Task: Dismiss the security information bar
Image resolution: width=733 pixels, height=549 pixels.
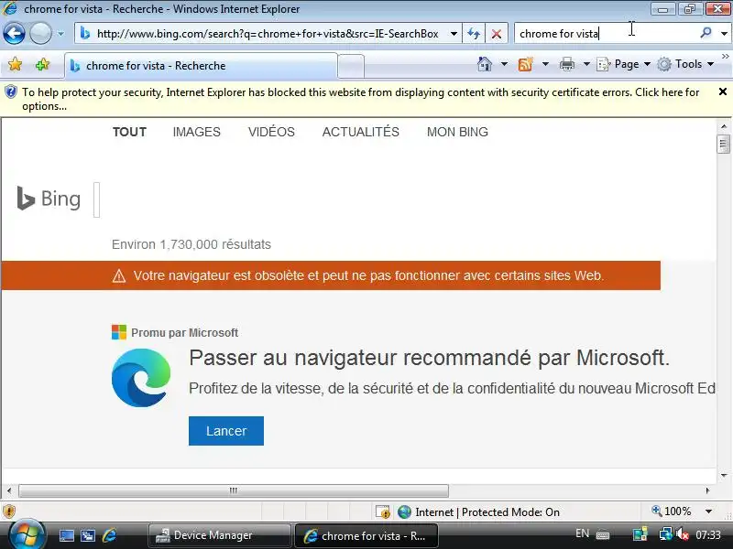Action: point(722,91)
